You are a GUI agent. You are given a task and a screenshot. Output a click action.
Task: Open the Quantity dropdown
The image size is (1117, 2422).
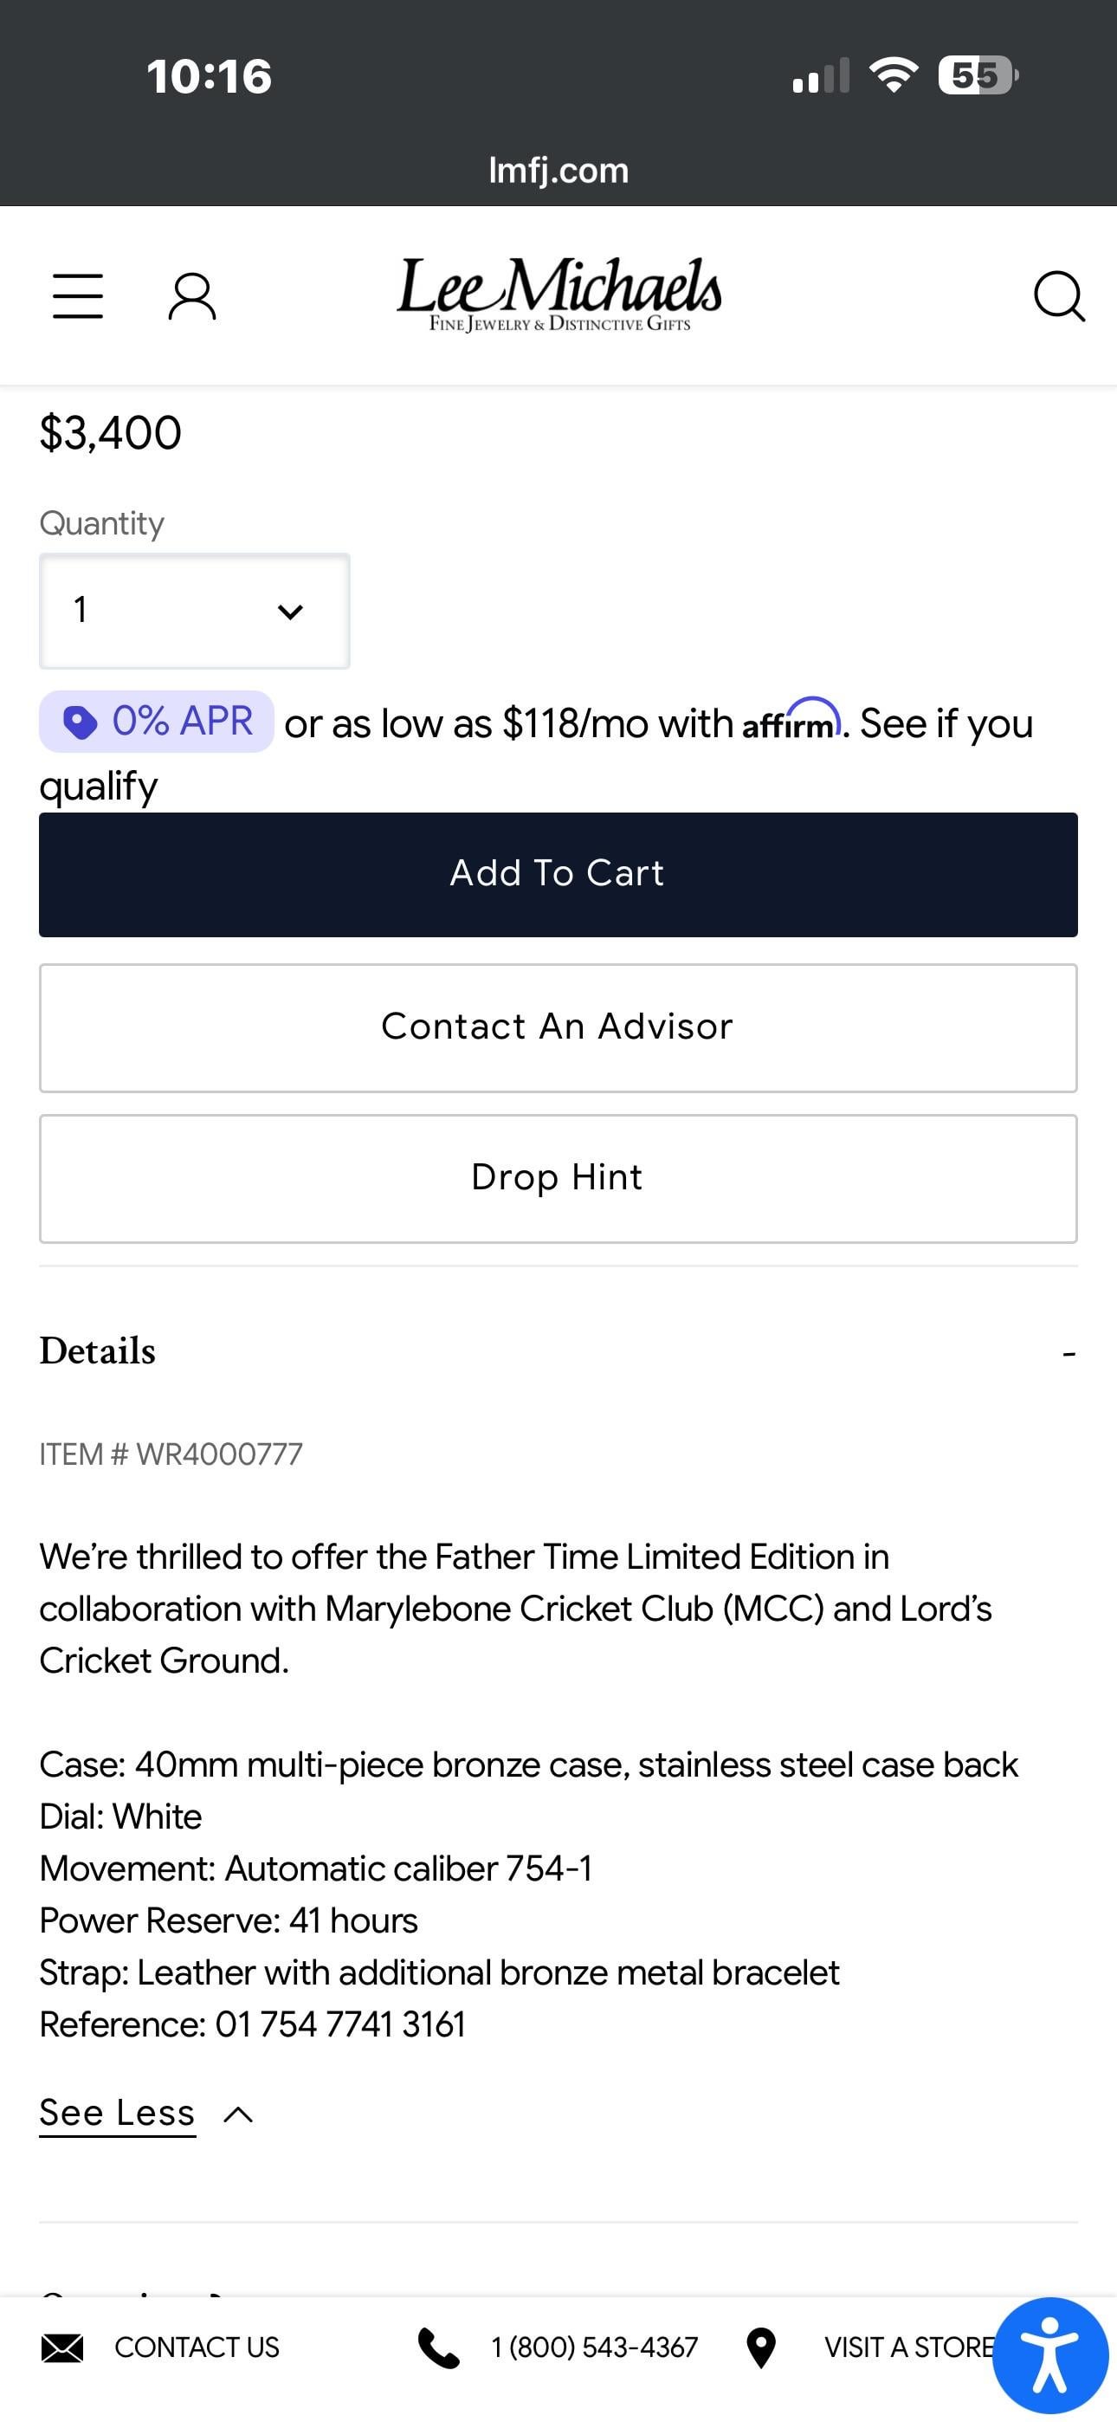[195, 610]
